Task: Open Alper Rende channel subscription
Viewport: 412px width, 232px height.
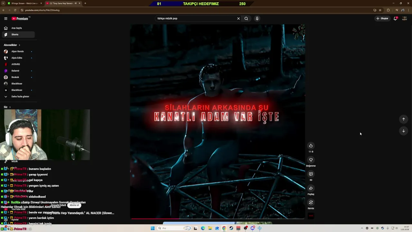Action: (18, 52)
